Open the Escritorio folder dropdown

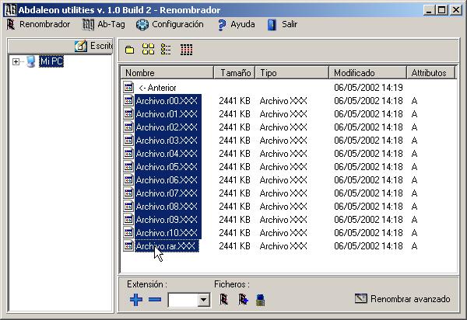(x=93, y=46)
